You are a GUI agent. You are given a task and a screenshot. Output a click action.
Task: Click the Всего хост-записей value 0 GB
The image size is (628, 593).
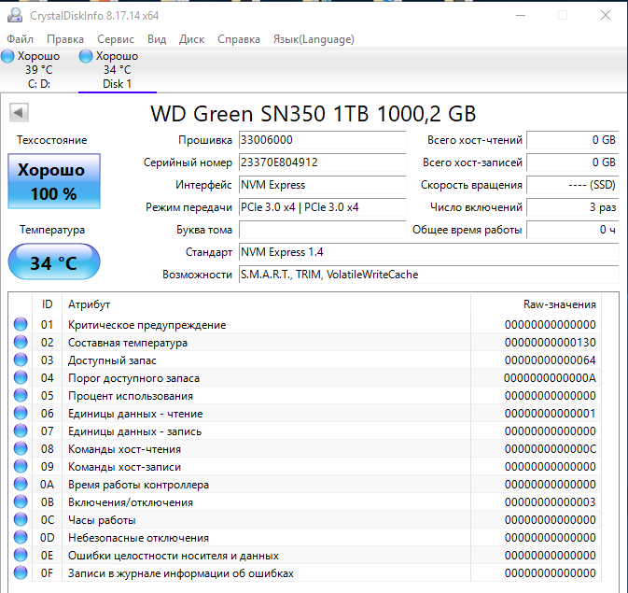point(573,162)
